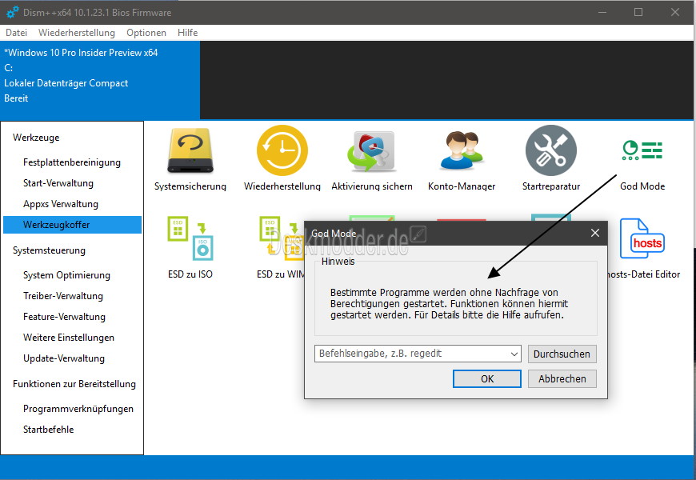
Task: Launch the ESD zu WIM converter
Action: click(x=282, y=238)
